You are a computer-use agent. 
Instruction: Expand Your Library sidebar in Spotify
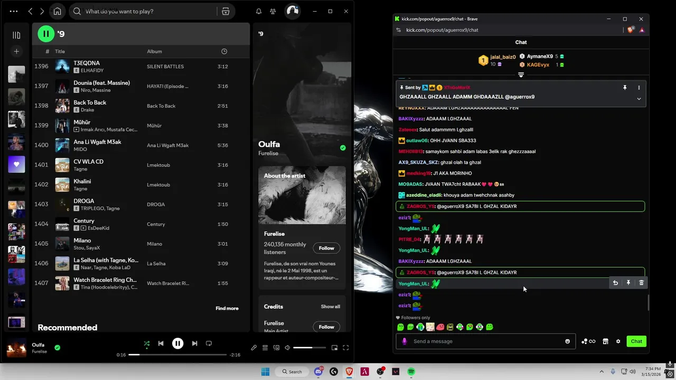[16, 35]
